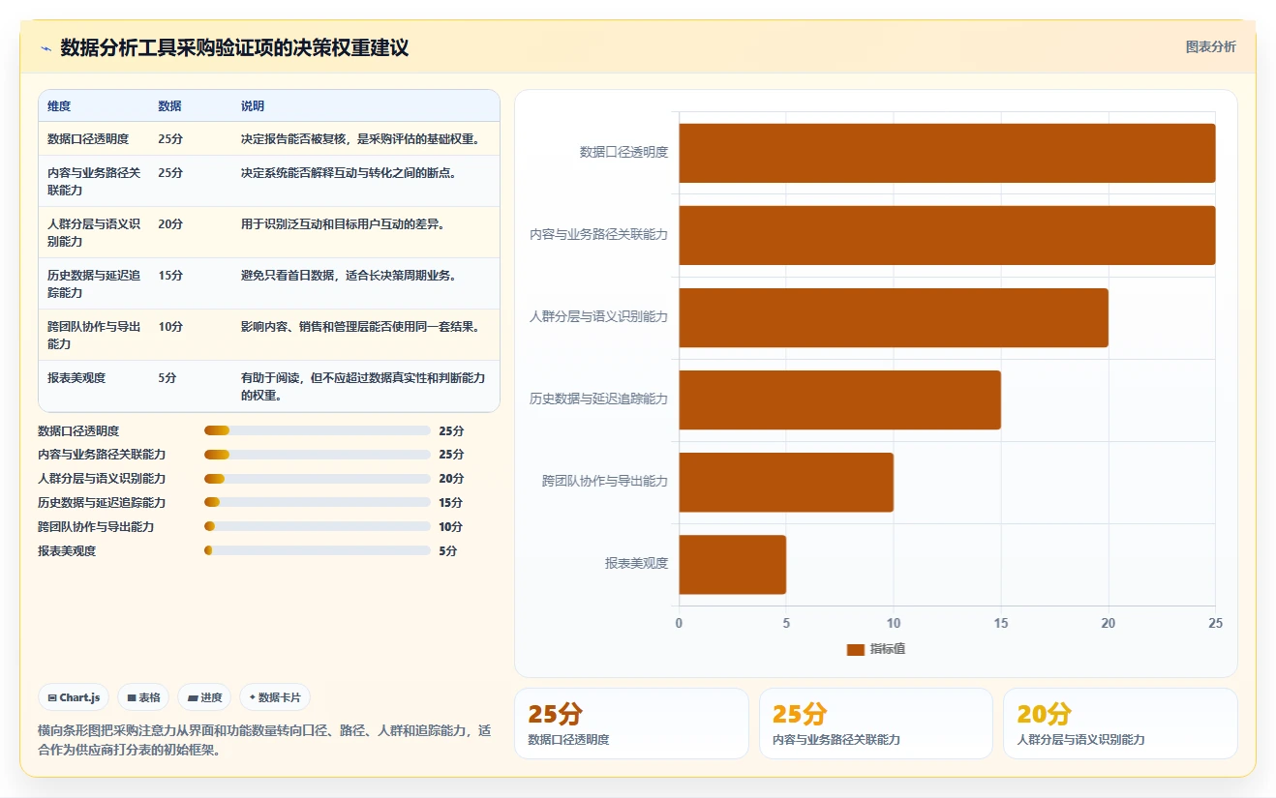Click the 数据口径透明度 chart bar

pyautogui.click(x=947, y=153)
